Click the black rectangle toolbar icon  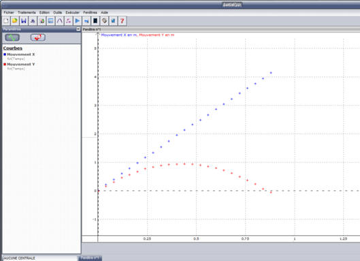point(95,21)
